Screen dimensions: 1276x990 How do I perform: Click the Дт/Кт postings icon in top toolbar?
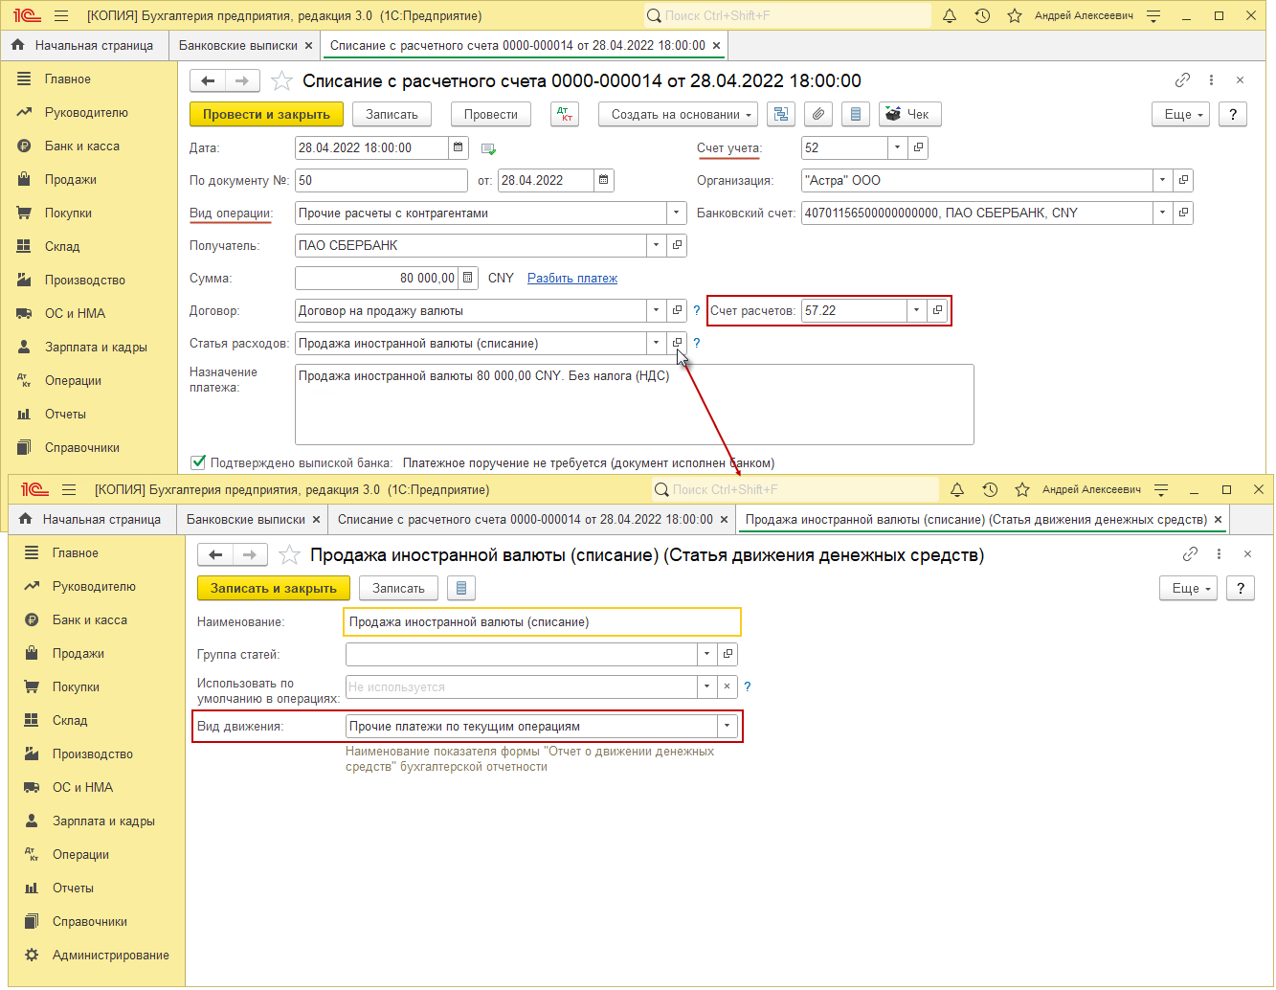pos(565,114)
